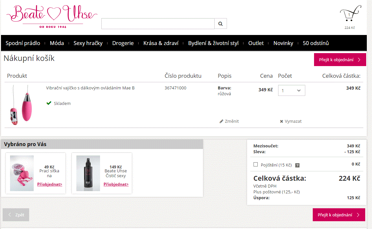Click the Sleva value - 125 Kč
The height and width of the screenshot is (229, 372).
click(x=352, y=152)
